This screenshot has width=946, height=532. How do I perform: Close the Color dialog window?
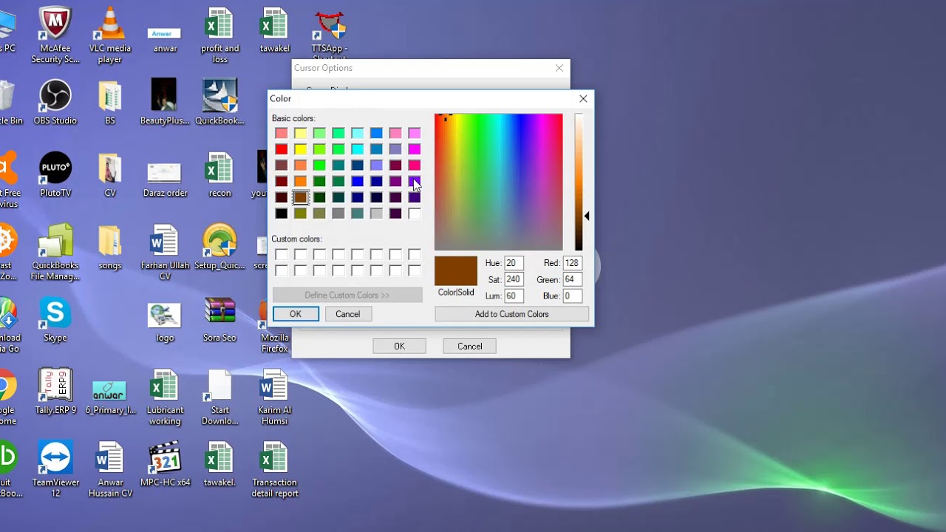(583, 98)
